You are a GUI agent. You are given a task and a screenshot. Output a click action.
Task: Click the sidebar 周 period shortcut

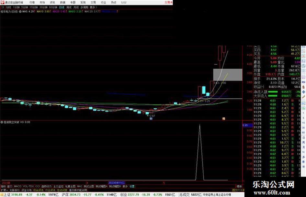[x=303, y=142]
